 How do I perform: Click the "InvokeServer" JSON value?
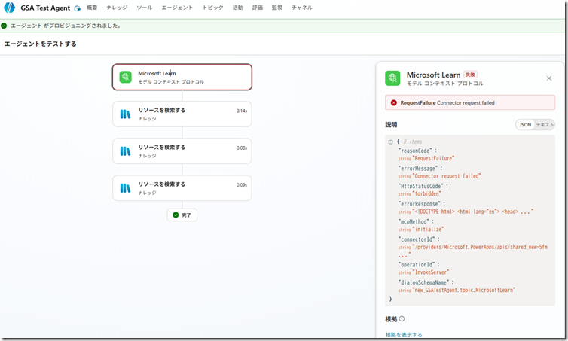pyautogui.click(x=431, y=272)
